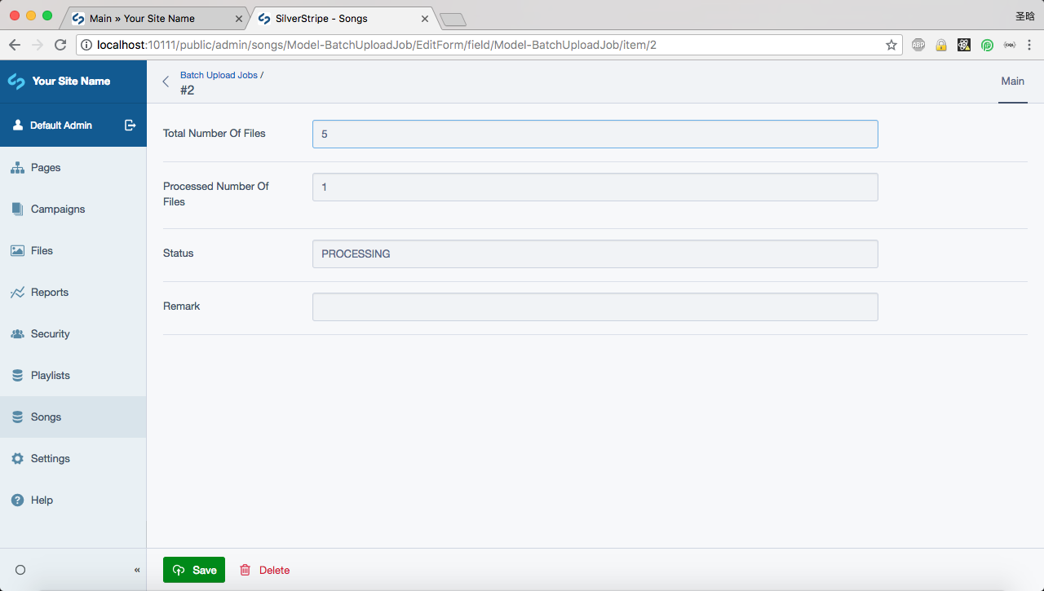Click the Pages sitemap icon
This screenshot has width=1044, height=591.
coord(17,168)
